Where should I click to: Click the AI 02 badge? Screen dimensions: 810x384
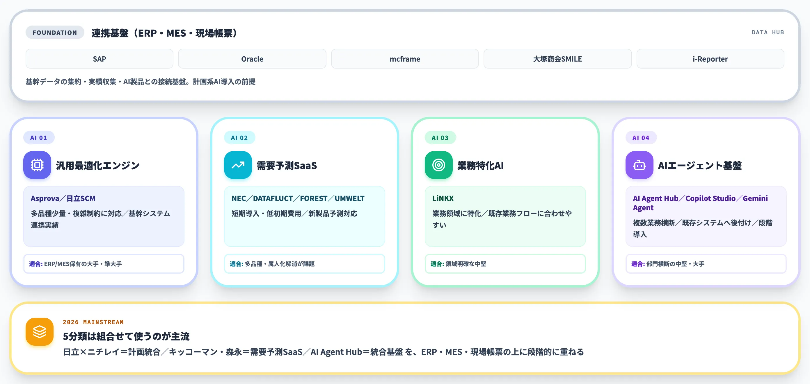pyautogui.click(x=239, y=137)
